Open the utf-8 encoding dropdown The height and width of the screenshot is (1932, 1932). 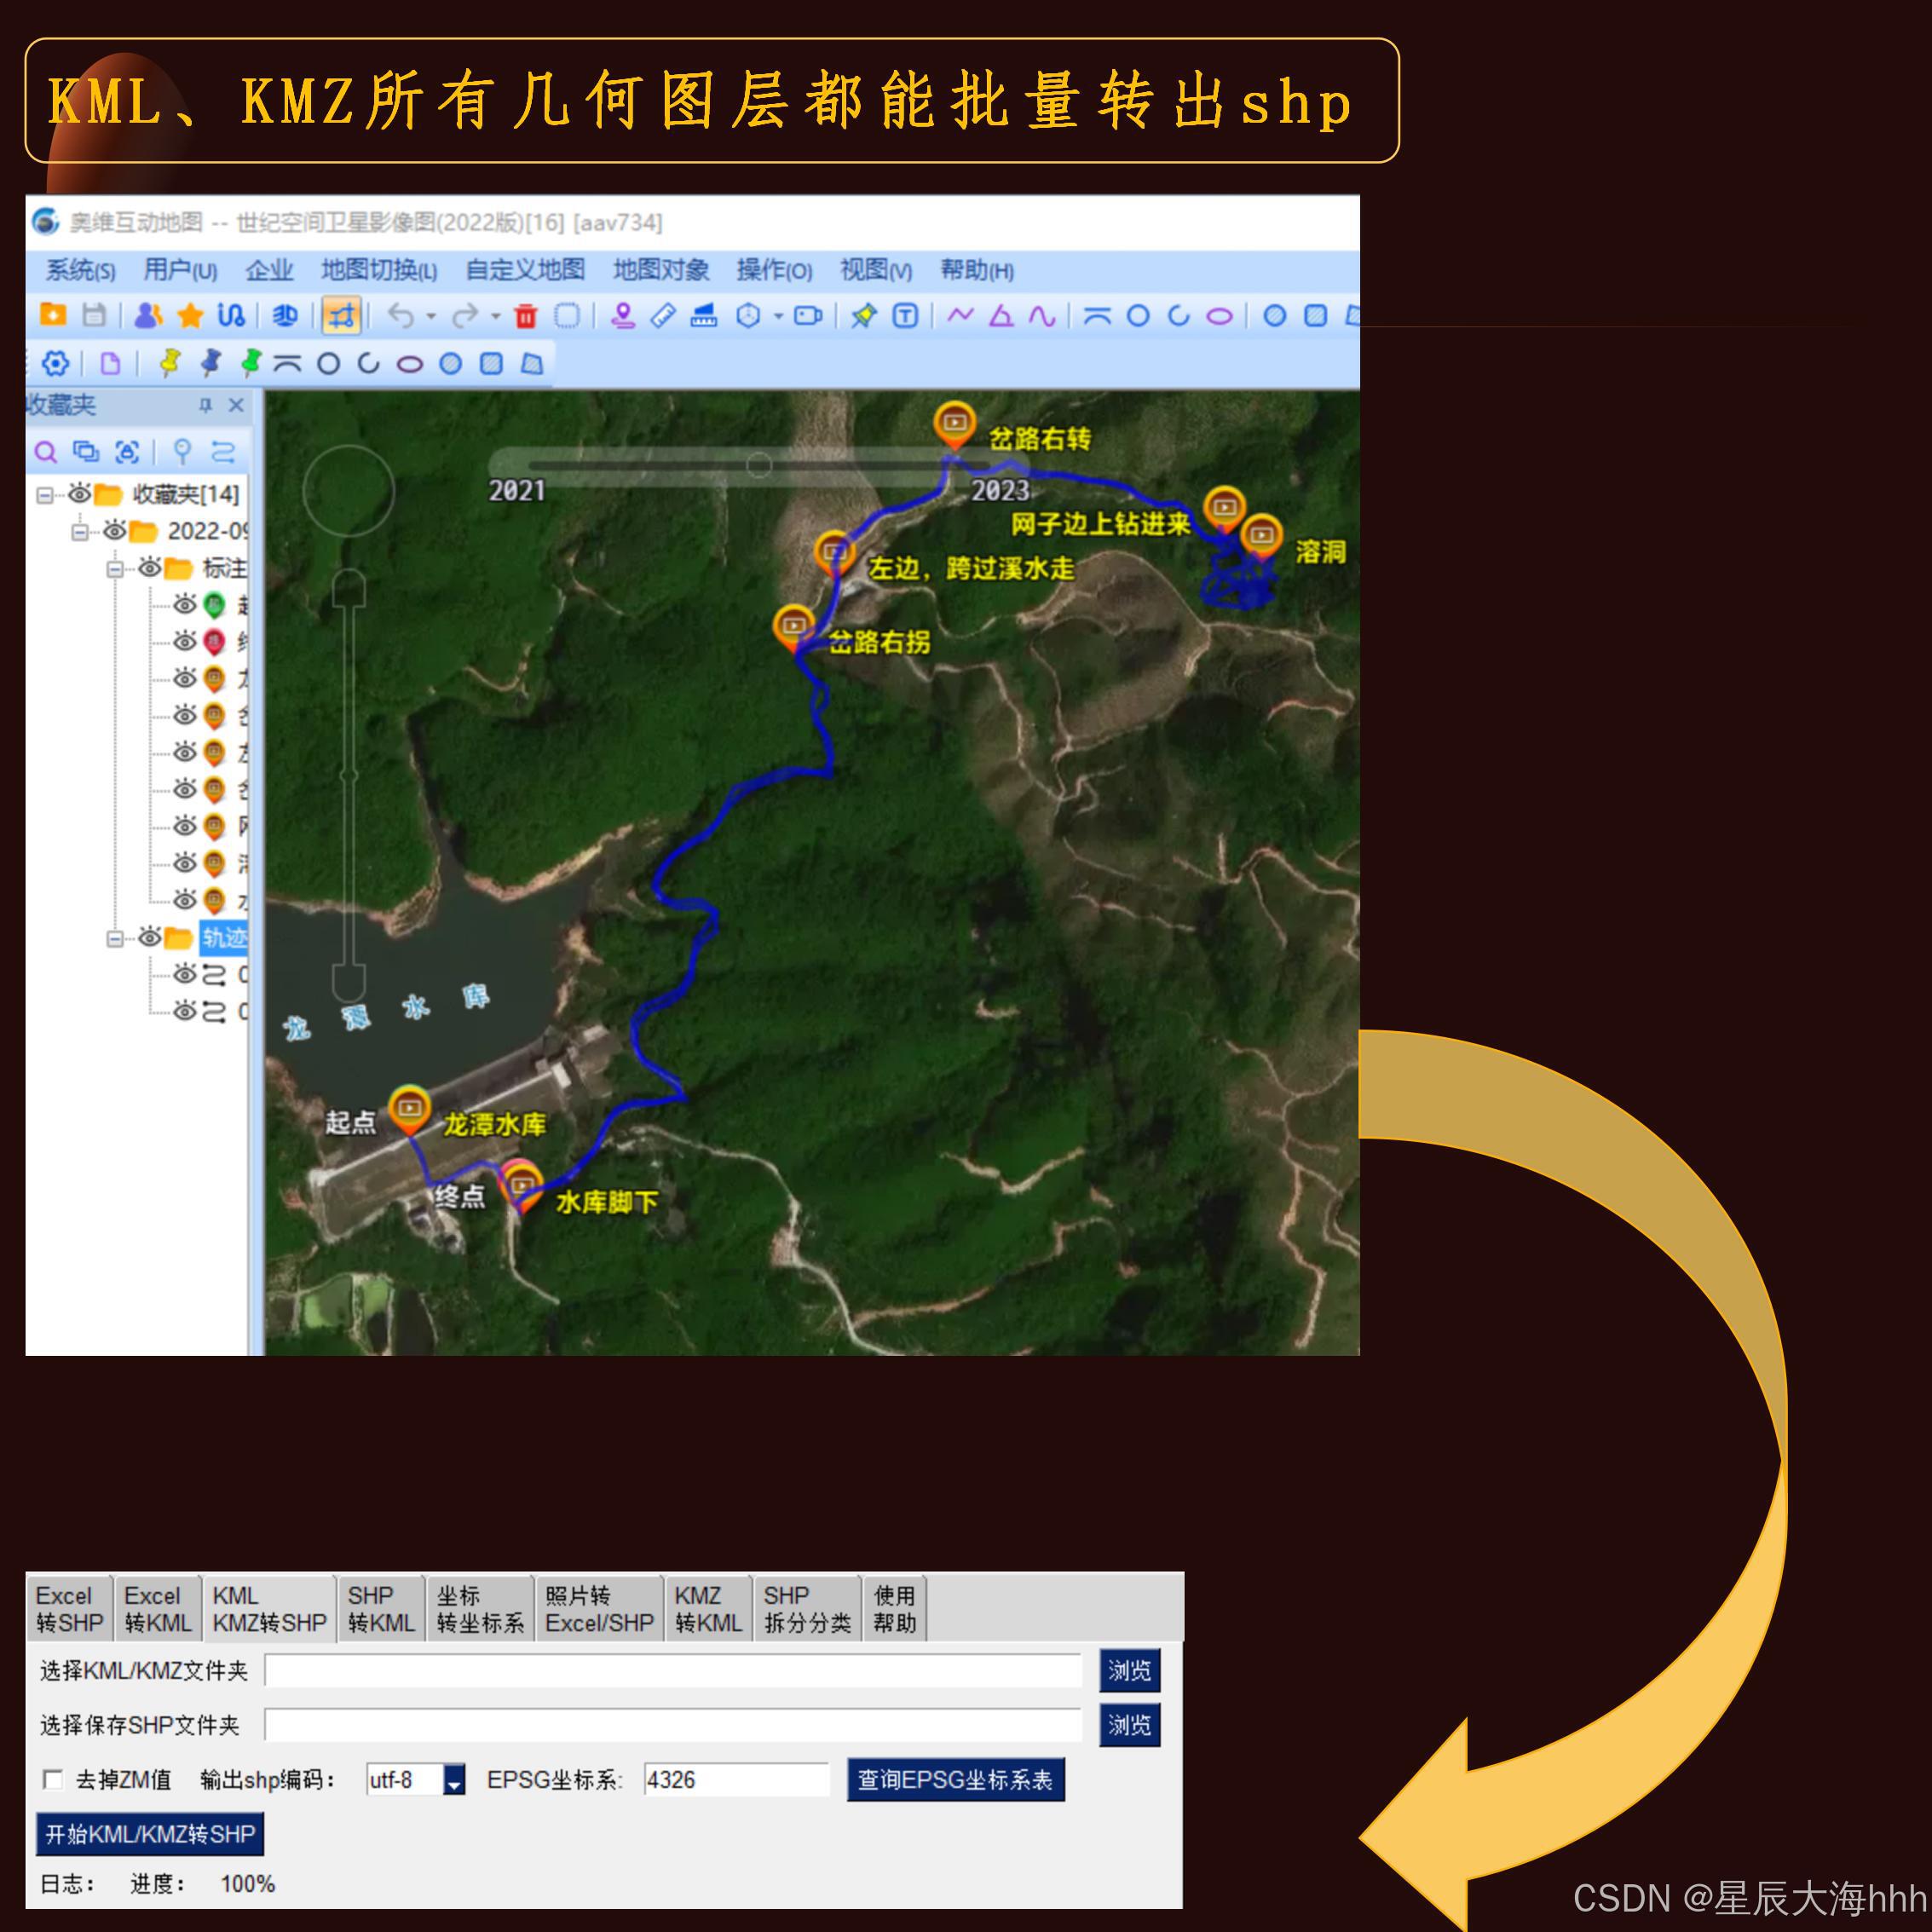455,1780
